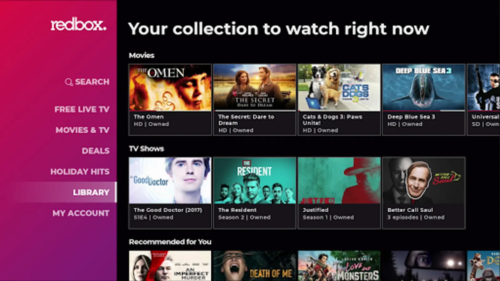The height and width of the screenshot is (281, 500).
Task: Open The Omen movie tile
Action: point(170,100)
